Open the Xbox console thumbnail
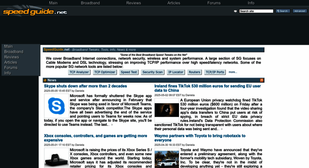309x168 pixels. (56, 158)
